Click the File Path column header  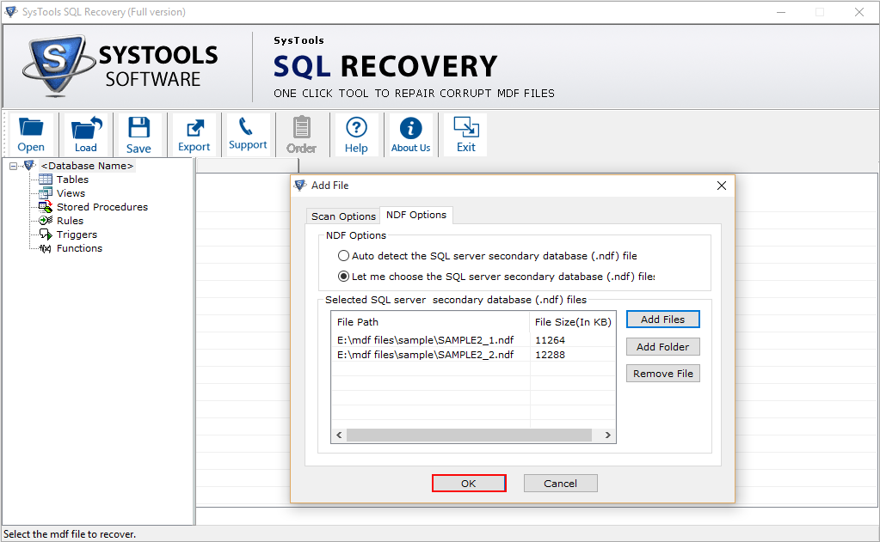430,322
